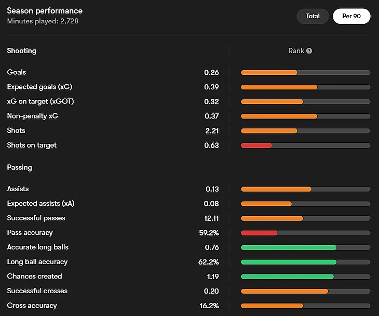Click the Season performance title
This screenshot has height=316, width=379.
click(45, 11)
